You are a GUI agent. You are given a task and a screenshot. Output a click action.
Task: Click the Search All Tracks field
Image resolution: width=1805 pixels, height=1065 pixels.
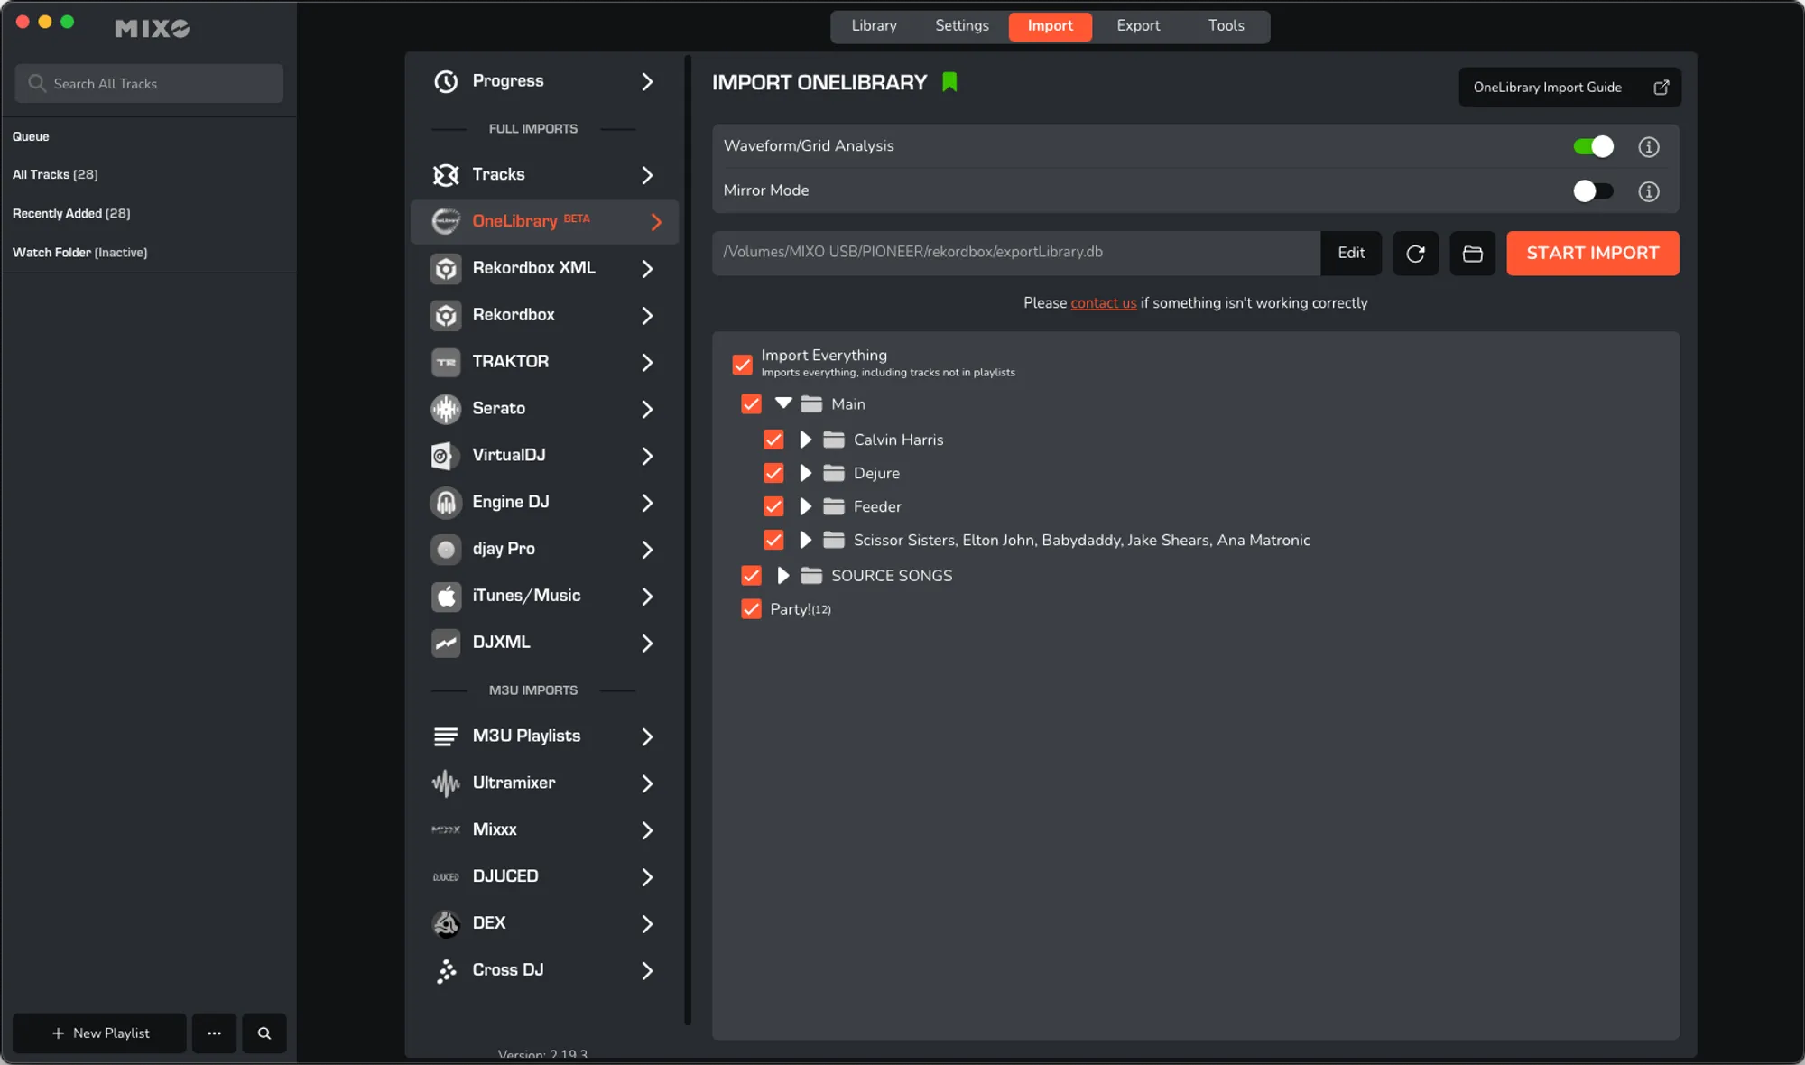[x=149, y=84]
